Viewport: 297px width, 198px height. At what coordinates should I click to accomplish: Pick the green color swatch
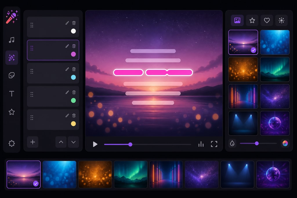tap(73, 100)
